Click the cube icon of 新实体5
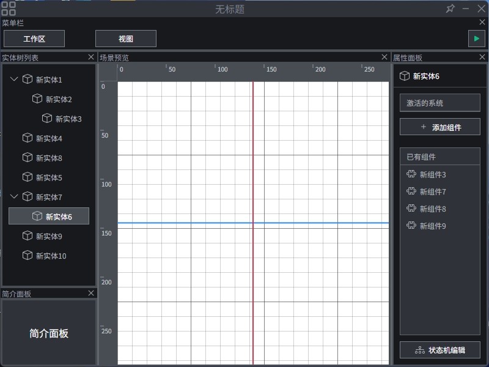Image resolution: width=489 pixels, height=367 pixels. (28, 177)
